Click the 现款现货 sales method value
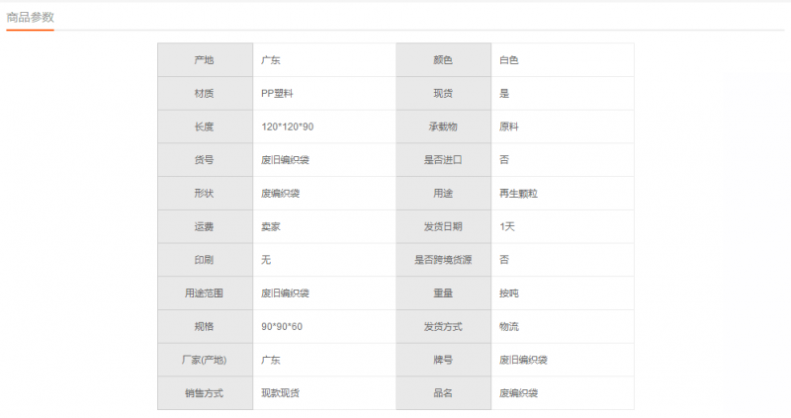The width and height of the screenshot is (791, 418). point(281,393)
